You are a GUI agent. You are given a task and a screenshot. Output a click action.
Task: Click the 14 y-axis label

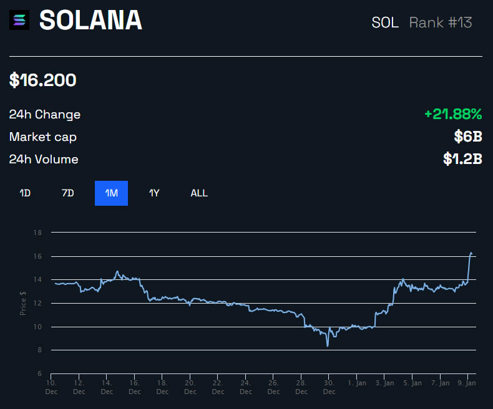tap(37, 279)
